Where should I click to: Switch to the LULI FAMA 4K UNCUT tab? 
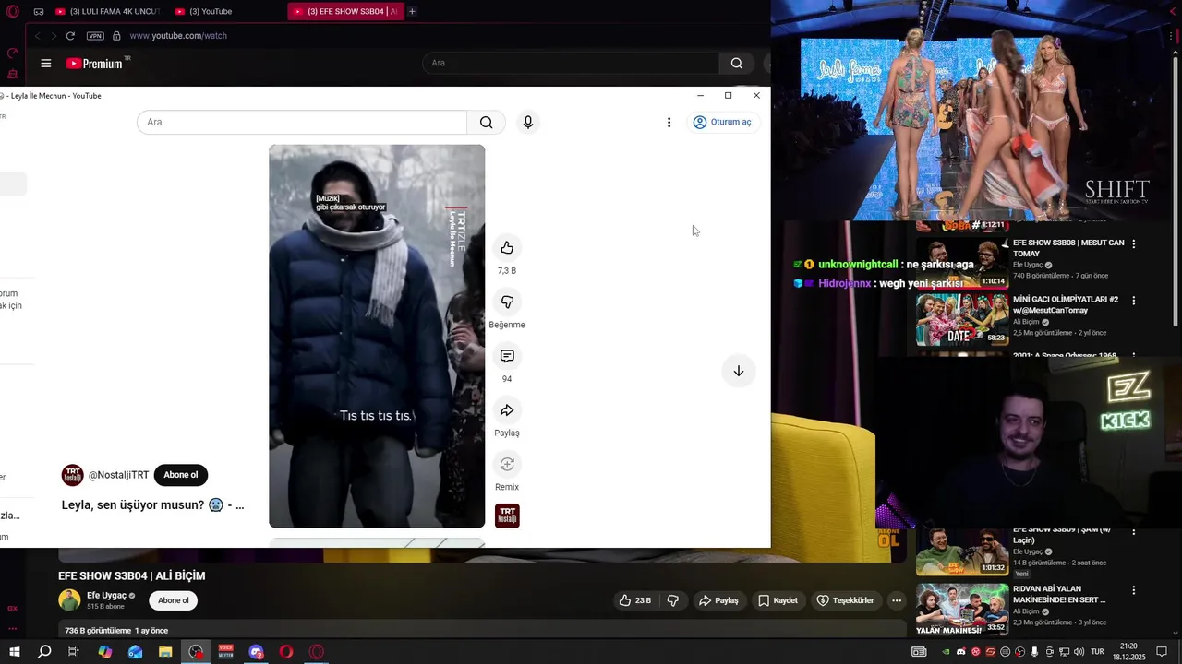[107, 11]
